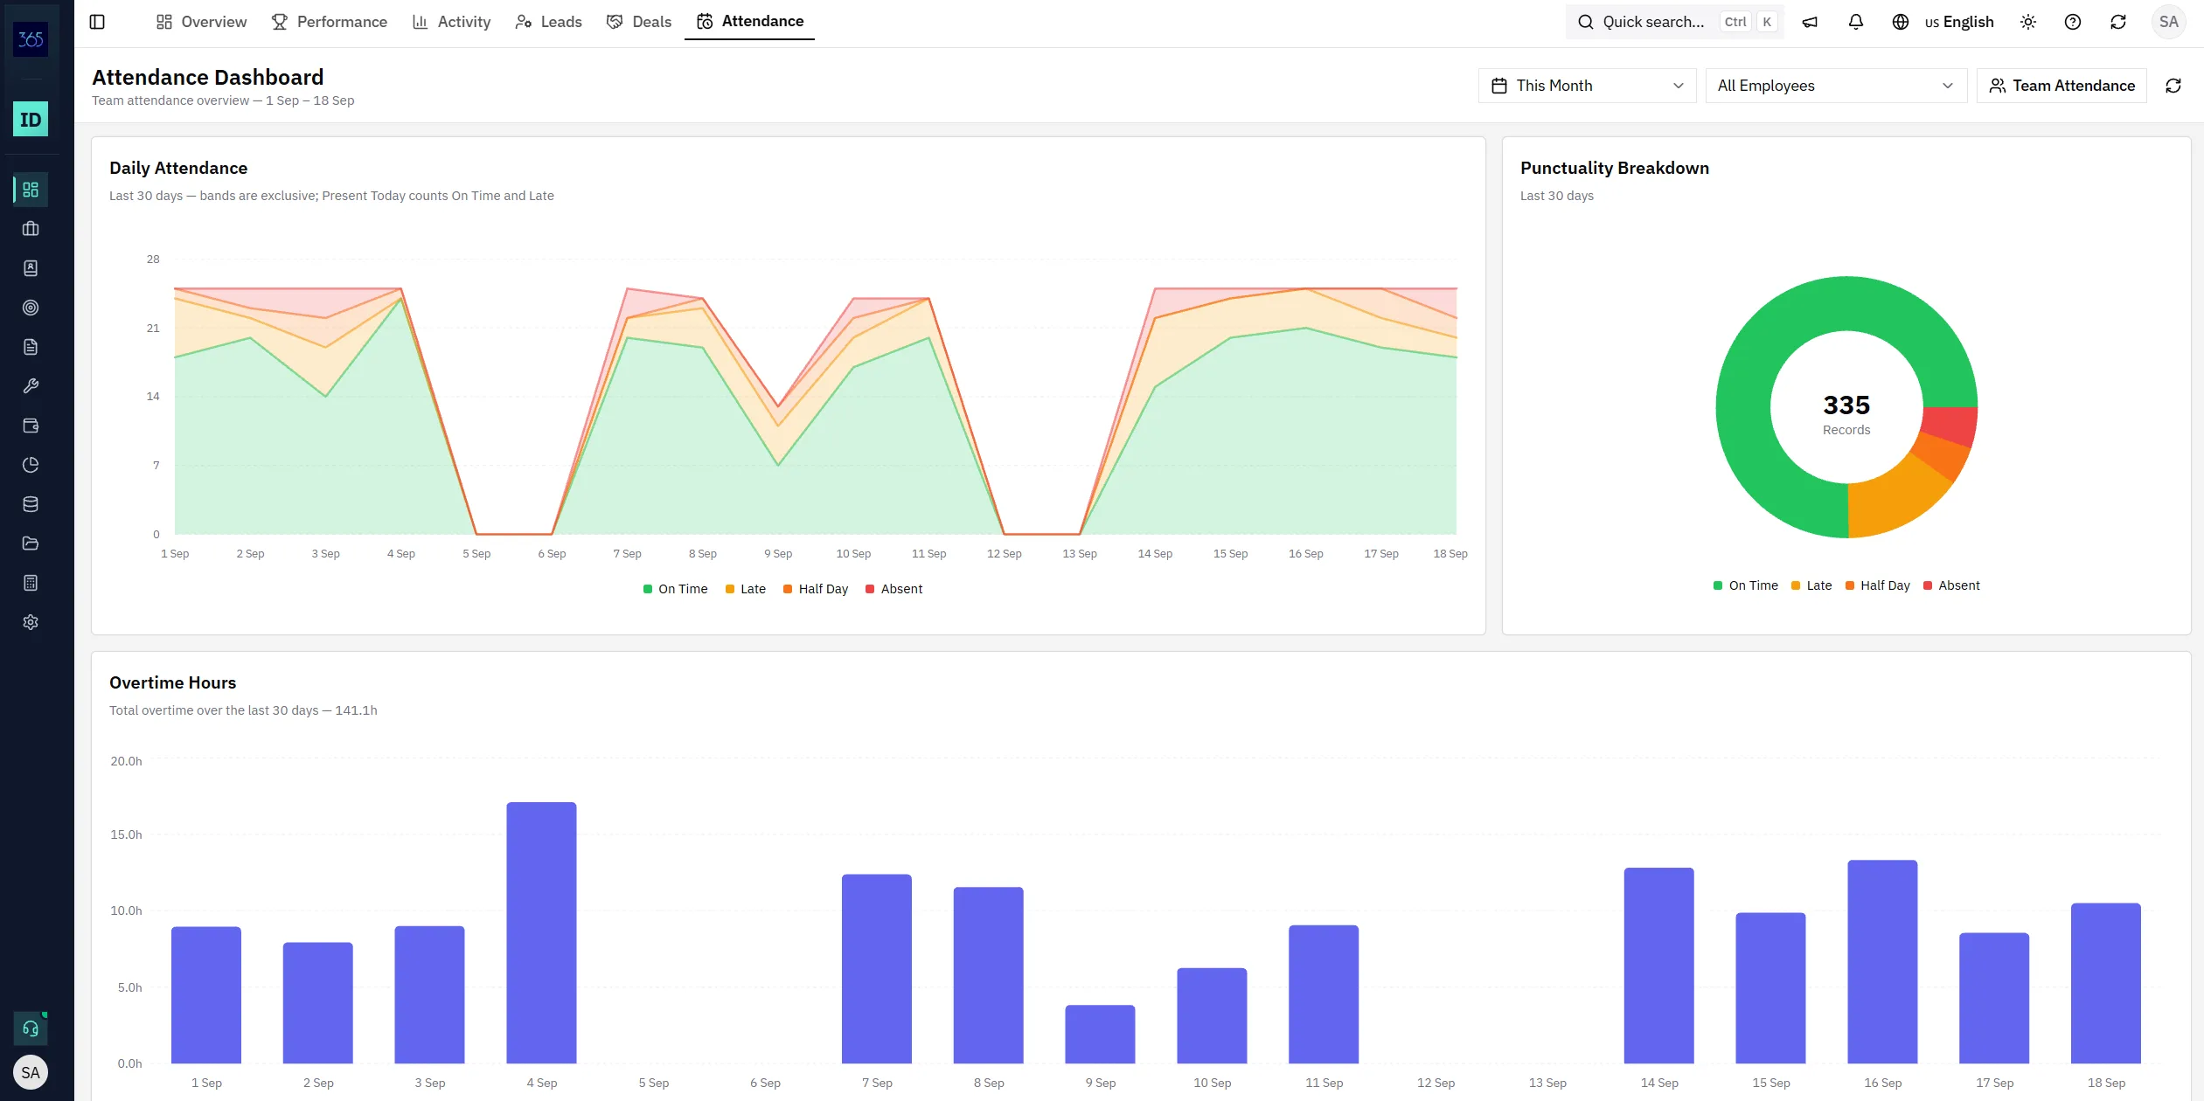
Task: Toggle Late series in Daily Attendance legend
Action: coord(745,589)
